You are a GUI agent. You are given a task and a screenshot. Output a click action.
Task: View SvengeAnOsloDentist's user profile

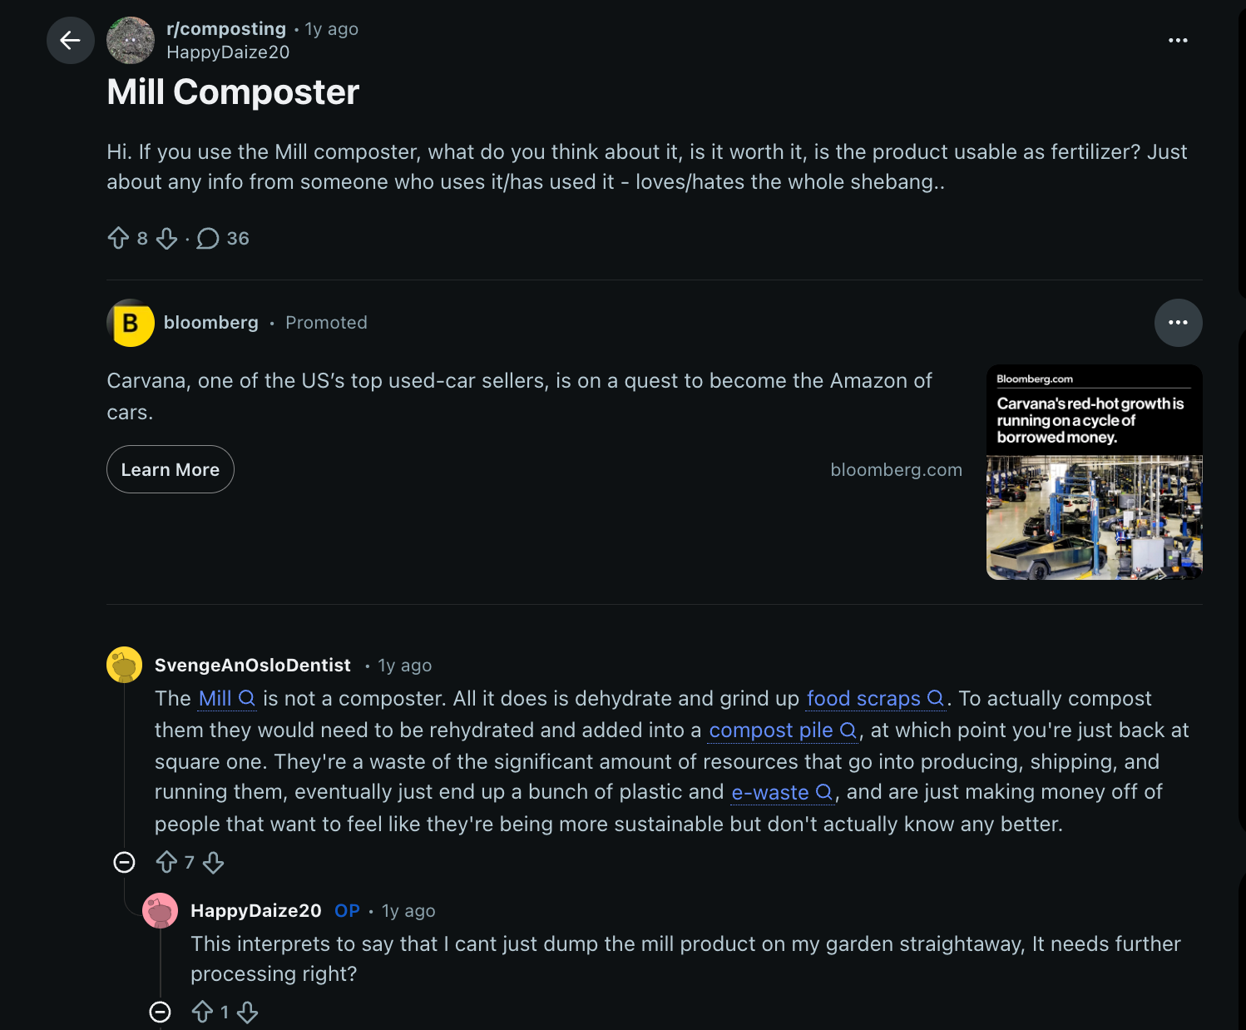click(252, 666)
